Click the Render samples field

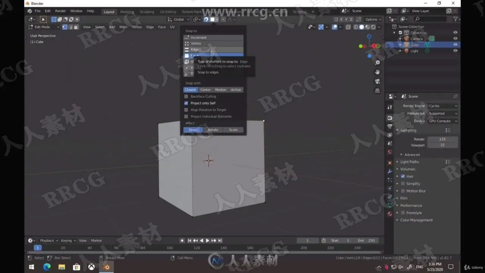[x=442, y=139]
